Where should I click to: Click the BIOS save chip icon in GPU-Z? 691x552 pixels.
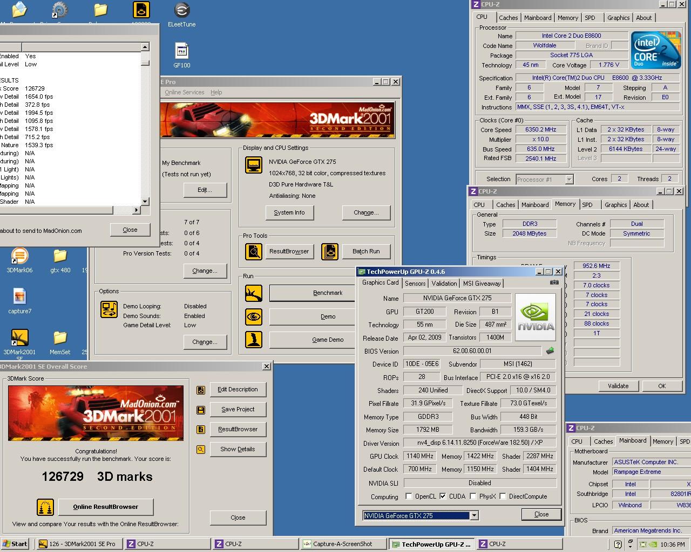tap(550, 351)
